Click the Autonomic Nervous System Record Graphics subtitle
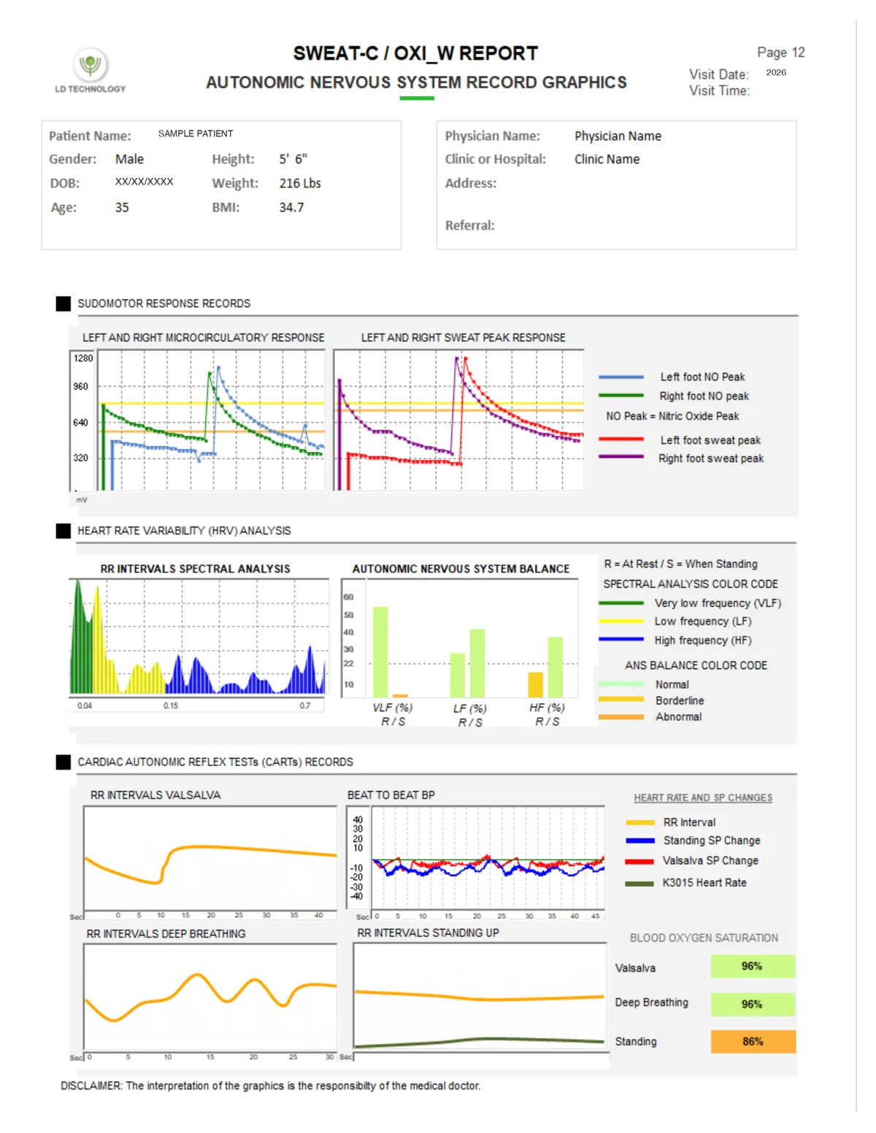 416,82
